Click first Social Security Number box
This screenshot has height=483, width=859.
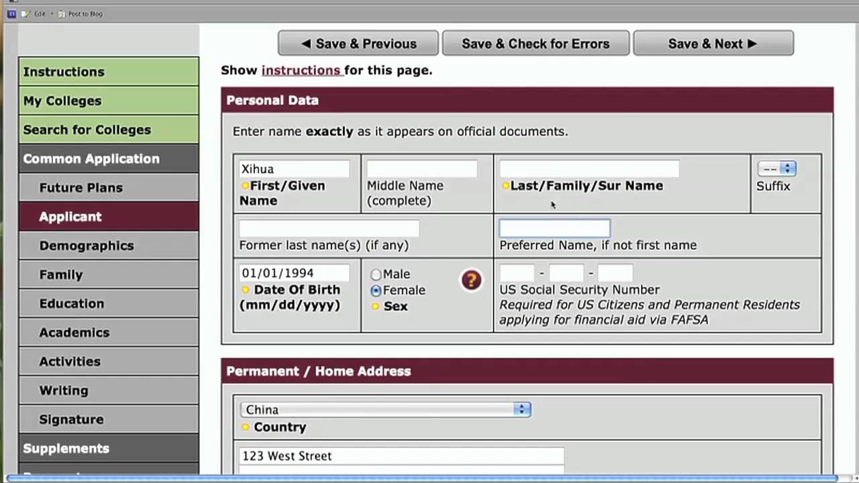(x=517, y=273)
